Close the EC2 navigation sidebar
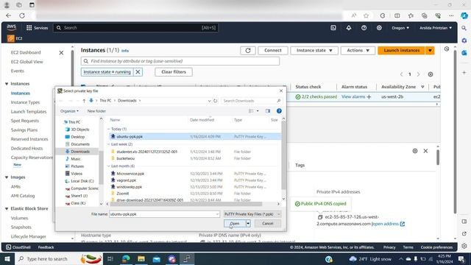471x265 pixels. [61, 53]
